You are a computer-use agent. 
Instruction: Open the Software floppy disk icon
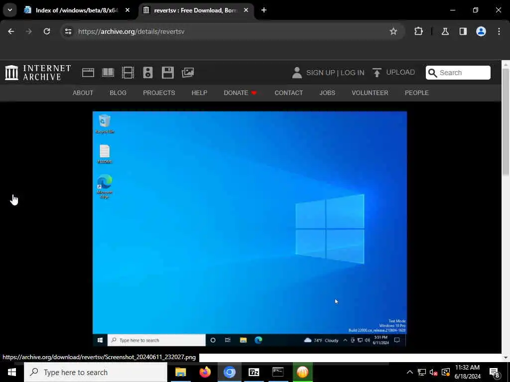point(168,73)
